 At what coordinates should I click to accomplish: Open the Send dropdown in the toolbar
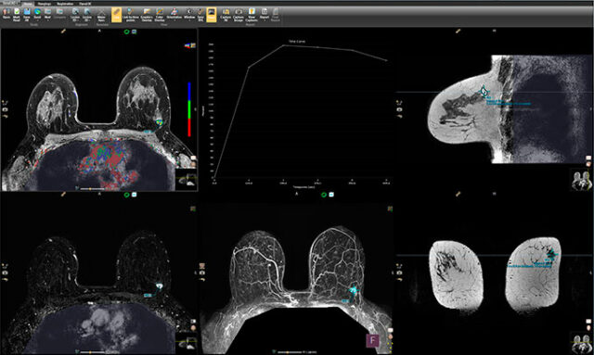pos(37,14)
